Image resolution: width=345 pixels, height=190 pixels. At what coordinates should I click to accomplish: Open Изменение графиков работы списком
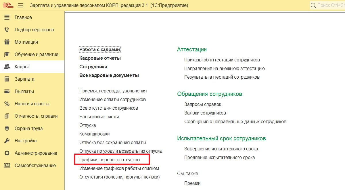coord(119,168)
